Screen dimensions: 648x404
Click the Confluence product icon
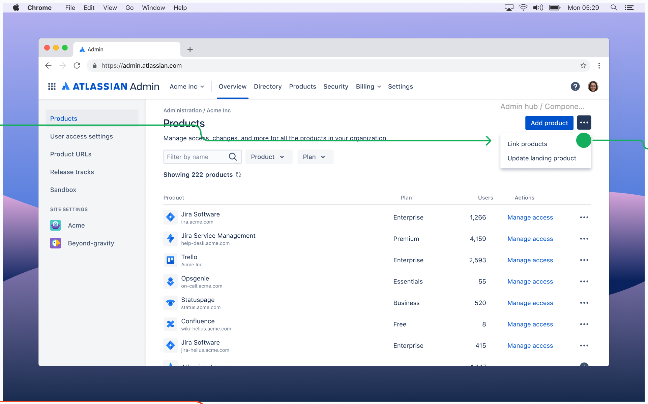pyautogui.click(x=171, y=324)
